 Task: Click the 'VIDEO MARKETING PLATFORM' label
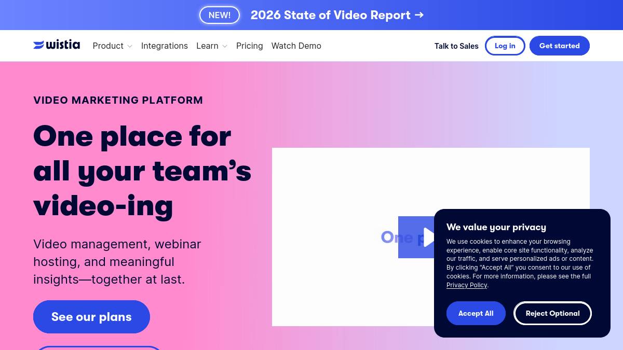[x=118, y=100]
